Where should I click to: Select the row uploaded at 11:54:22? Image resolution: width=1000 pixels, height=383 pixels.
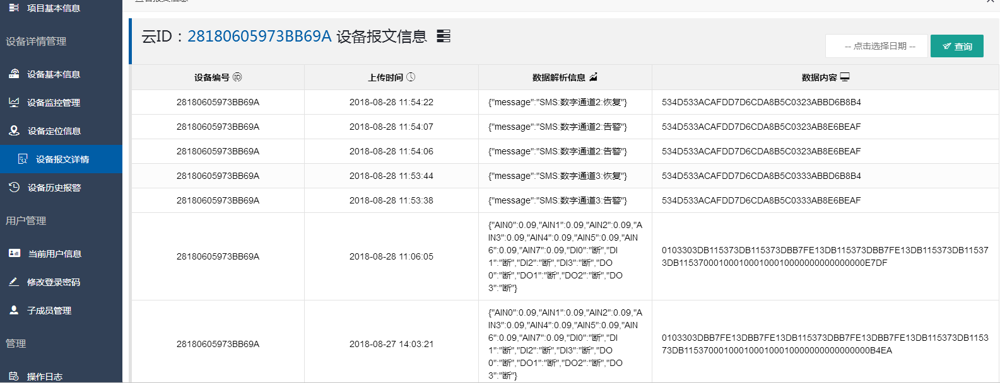(x=565, y=102)
